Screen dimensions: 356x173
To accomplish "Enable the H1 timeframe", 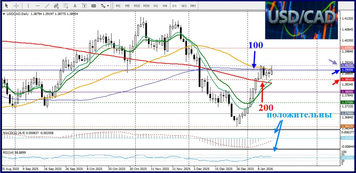I will [x=156, y=6].
